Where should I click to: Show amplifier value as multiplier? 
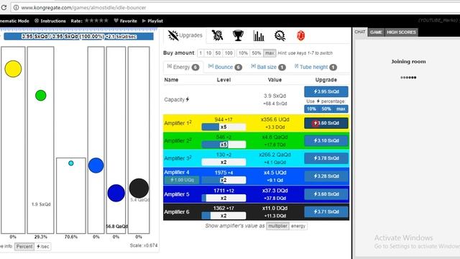pos(277,226)
